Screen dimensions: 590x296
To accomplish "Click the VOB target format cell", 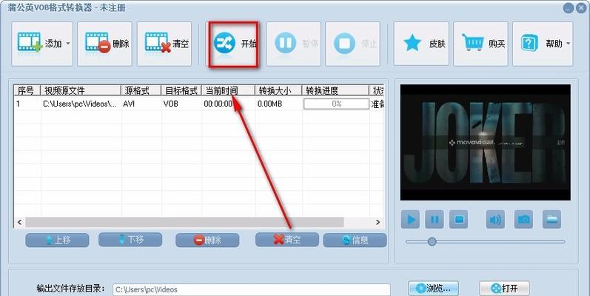I will pos(170,104).
